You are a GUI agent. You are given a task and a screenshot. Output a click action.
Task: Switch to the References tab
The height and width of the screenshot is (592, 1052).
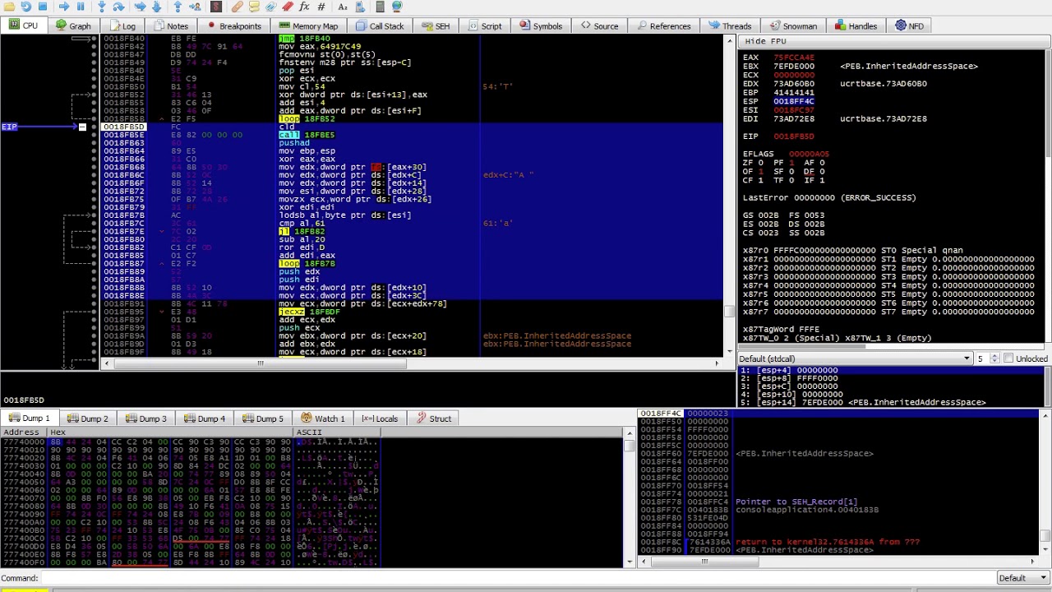663,25
